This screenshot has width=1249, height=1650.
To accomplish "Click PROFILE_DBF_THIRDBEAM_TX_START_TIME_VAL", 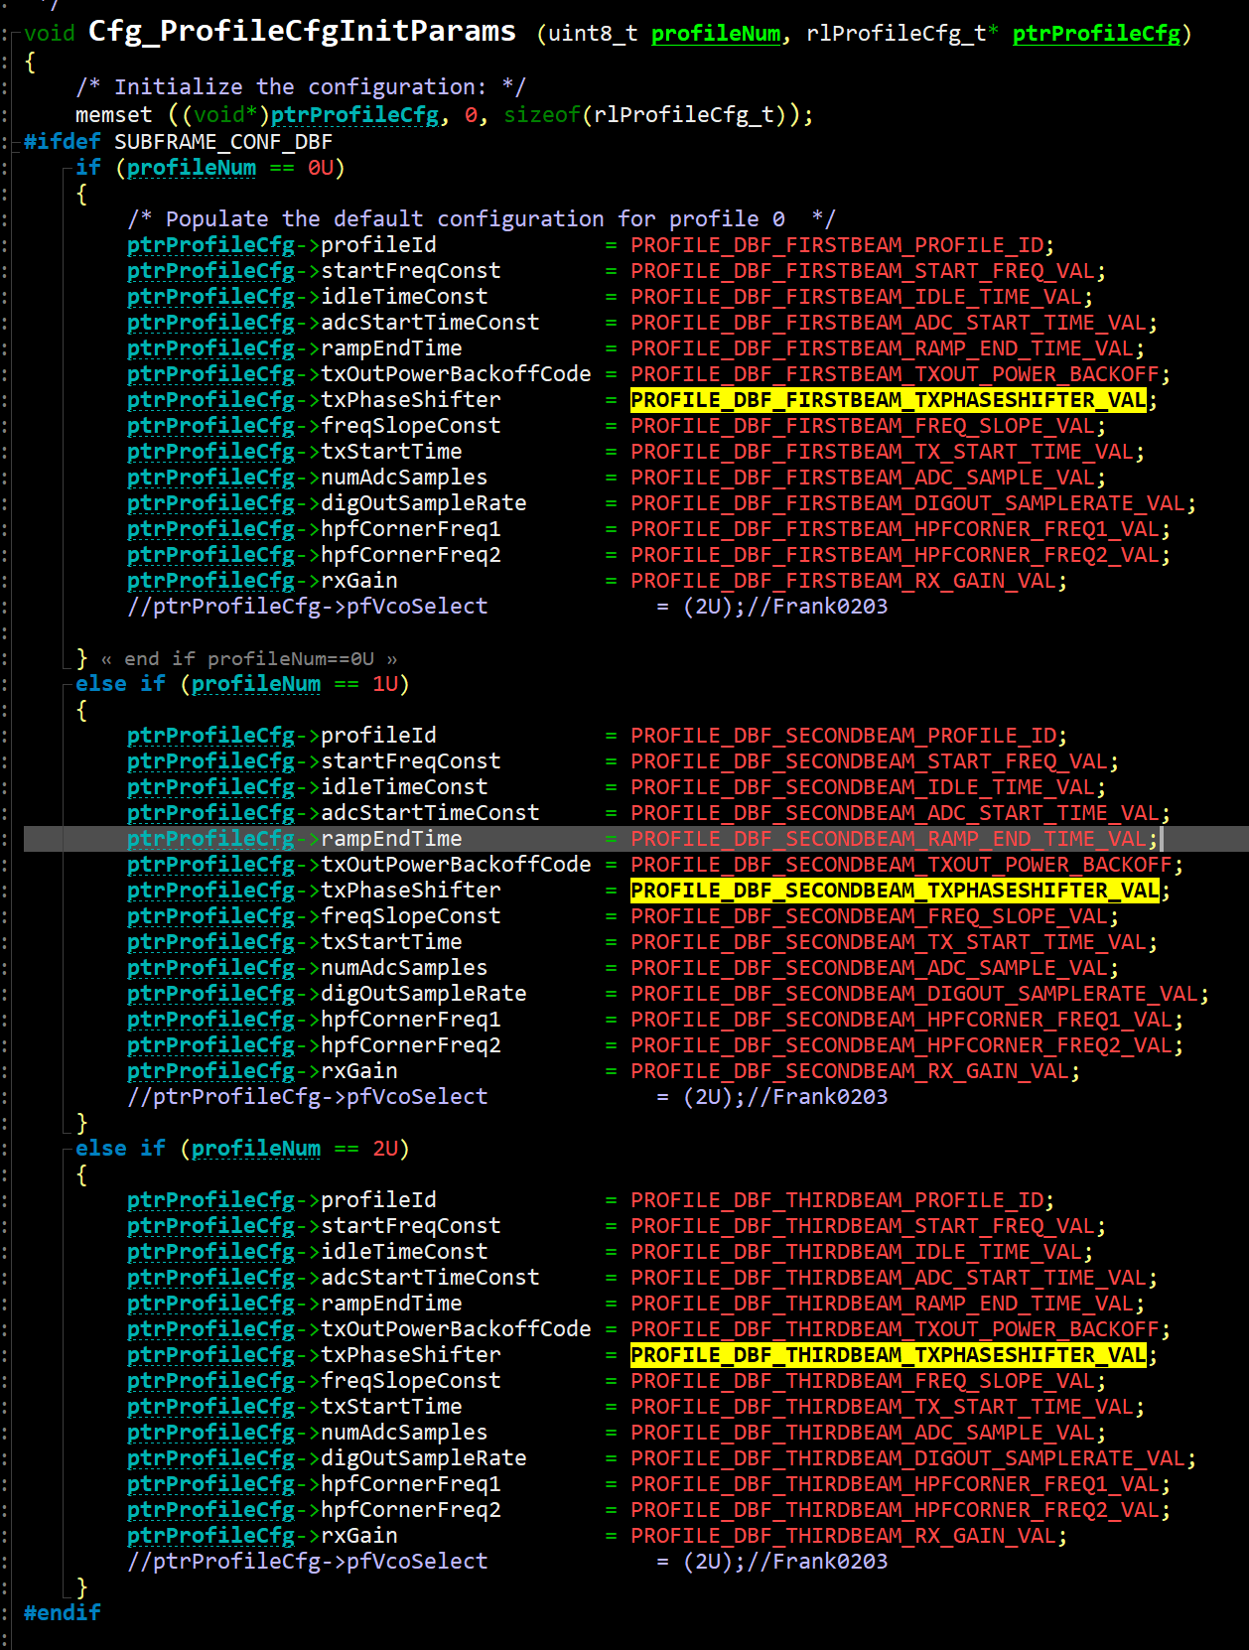I will pos(883,1407).
